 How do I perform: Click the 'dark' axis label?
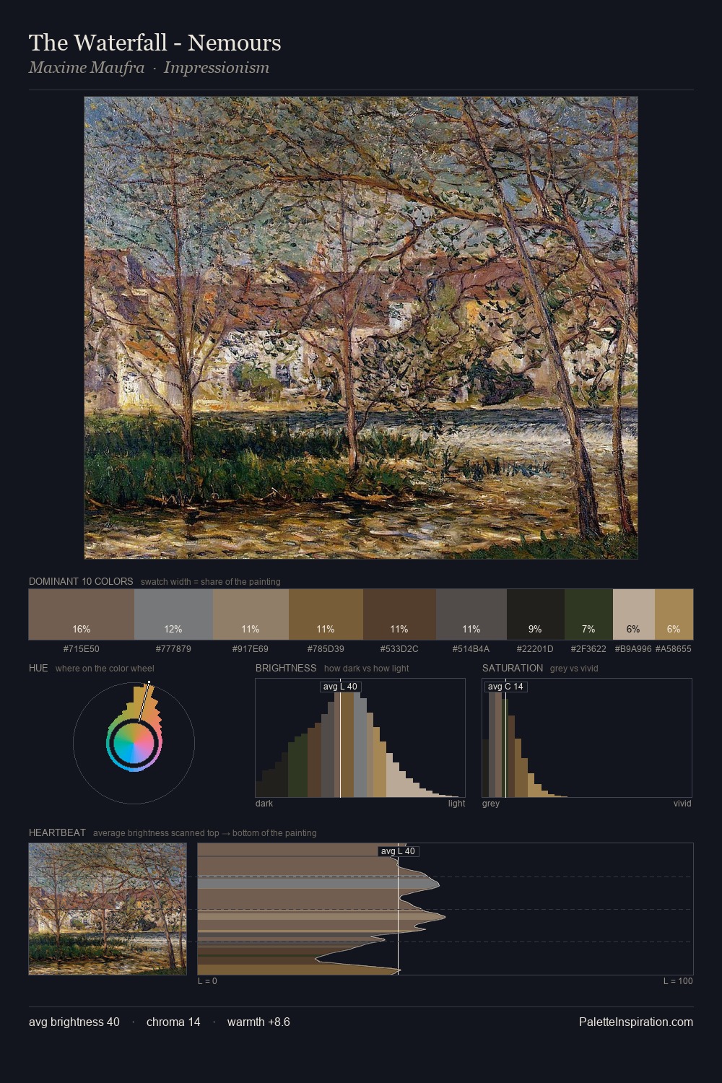(x=264, y=804)
